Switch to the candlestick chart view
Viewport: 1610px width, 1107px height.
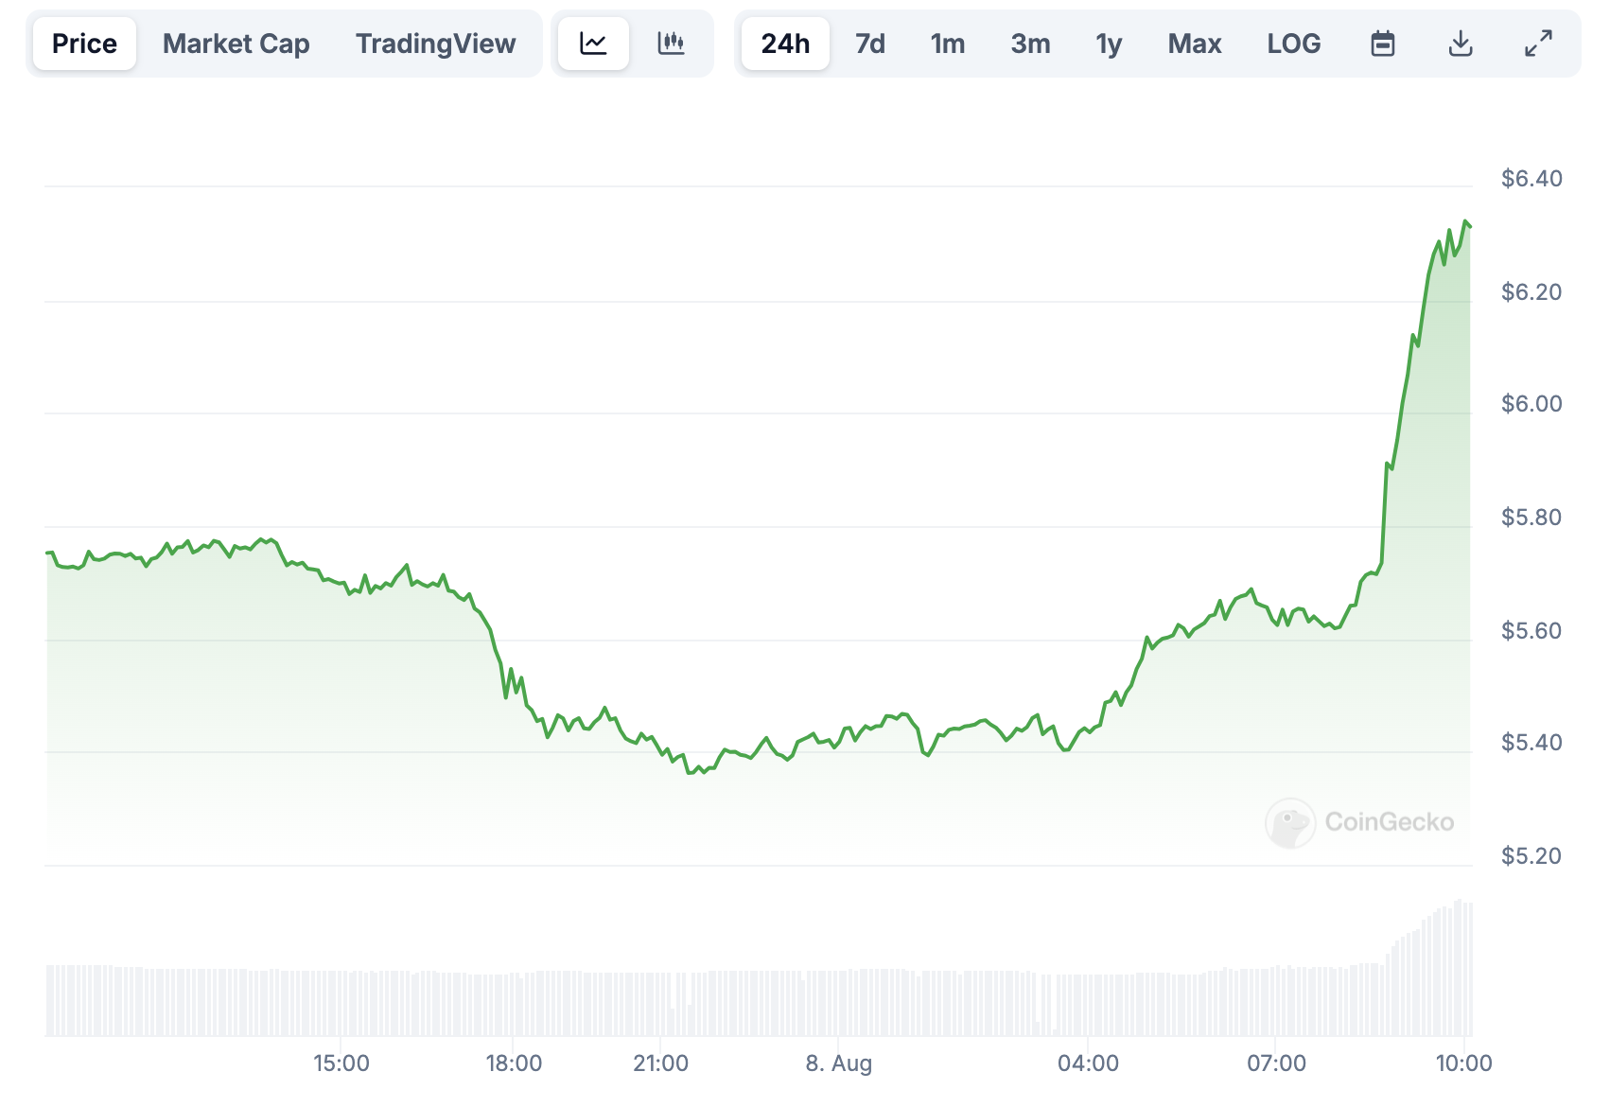point(671,44)
